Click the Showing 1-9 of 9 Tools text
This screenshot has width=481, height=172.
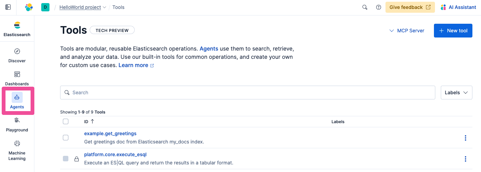tap(83, 112)
